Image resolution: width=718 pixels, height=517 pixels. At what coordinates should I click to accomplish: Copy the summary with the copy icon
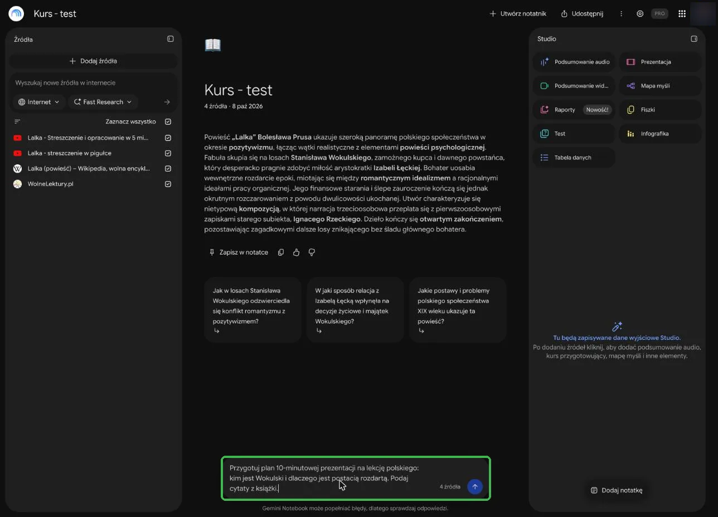pos(281,252)
